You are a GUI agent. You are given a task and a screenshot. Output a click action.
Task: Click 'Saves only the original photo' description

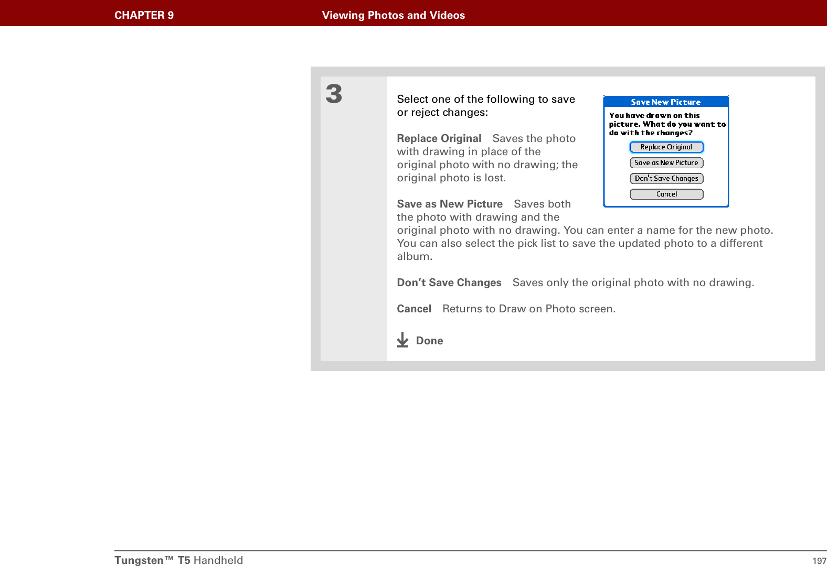pos(633,282)
